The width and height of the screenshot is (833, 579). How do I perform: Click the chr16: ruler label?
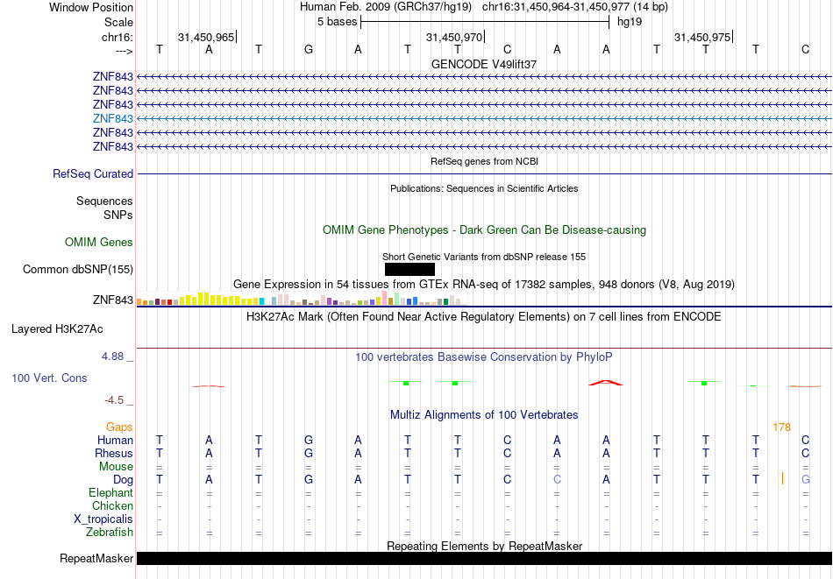click(x=117, y=37)
